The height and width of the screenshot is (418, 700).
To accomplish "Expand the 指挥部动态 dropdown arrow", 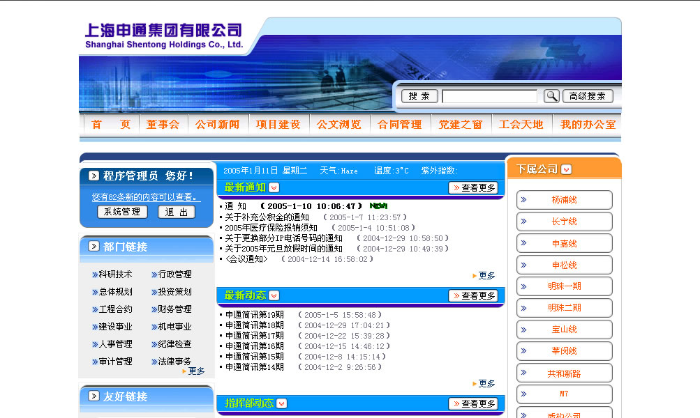I will tap(281, 403).
